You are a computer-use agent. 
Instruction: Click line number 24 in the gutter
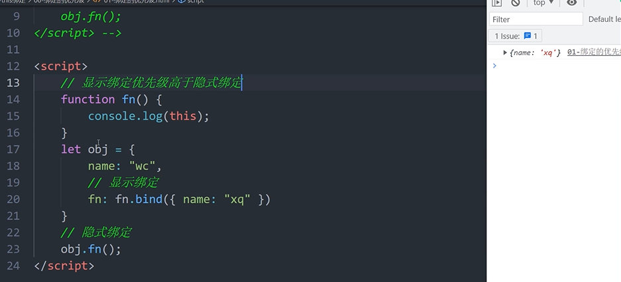coord(13,265)
